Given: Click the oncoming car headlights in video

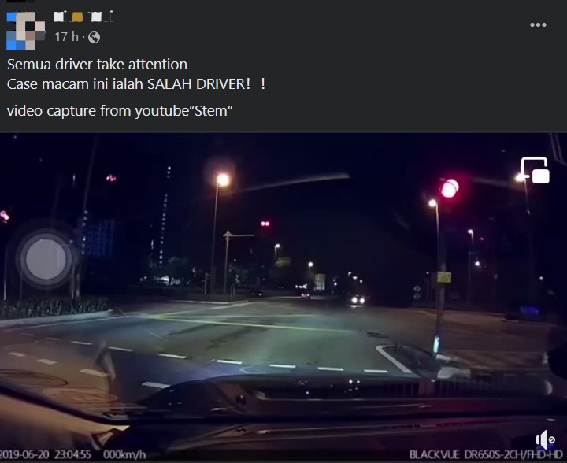Looking at the screenshot, I should pyautogui.click(x=358, y=300).
